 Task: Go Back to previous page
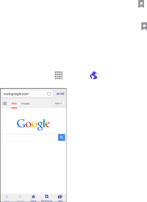click(x=7, y=198)
